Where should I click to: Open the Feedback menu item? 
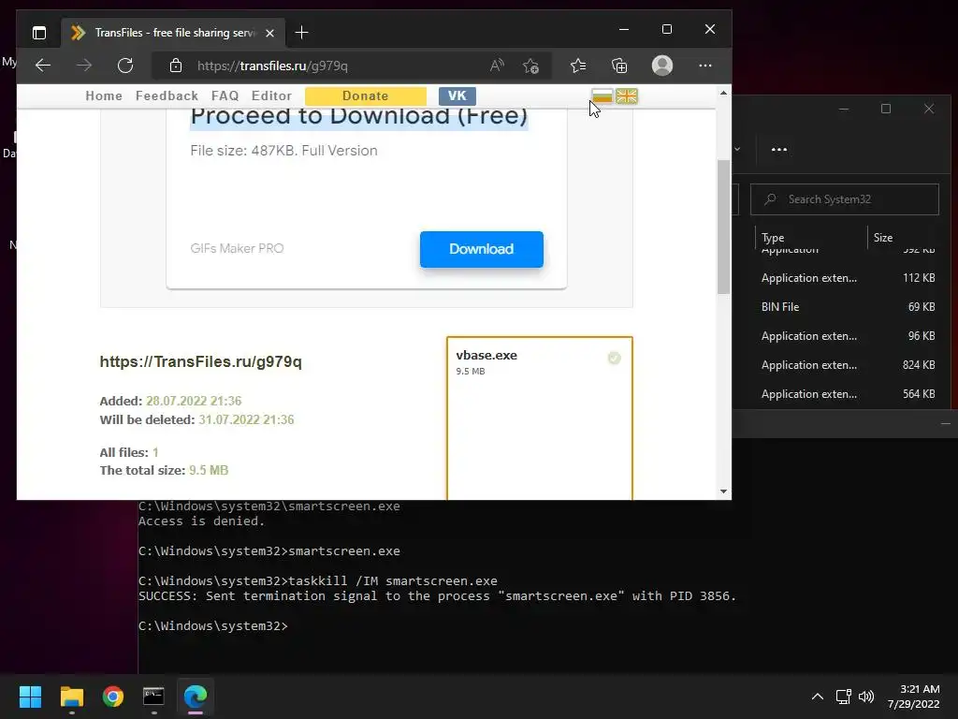[x=167, y=96]
